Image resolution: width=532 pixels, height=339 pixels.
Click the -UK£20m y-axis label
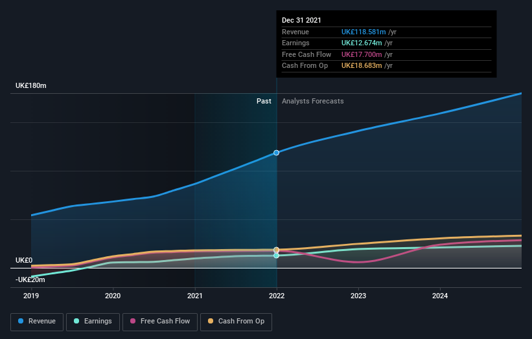[30, 279]
